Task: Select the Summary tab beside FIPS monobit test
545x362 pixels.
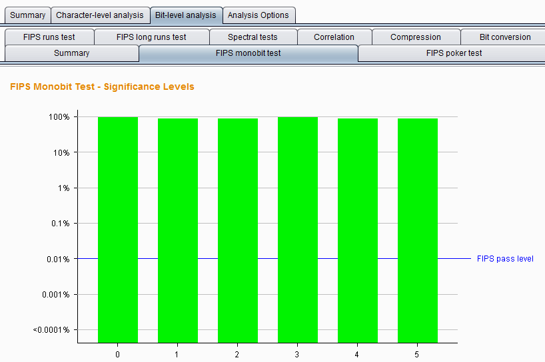Action: tap(71, 53)
